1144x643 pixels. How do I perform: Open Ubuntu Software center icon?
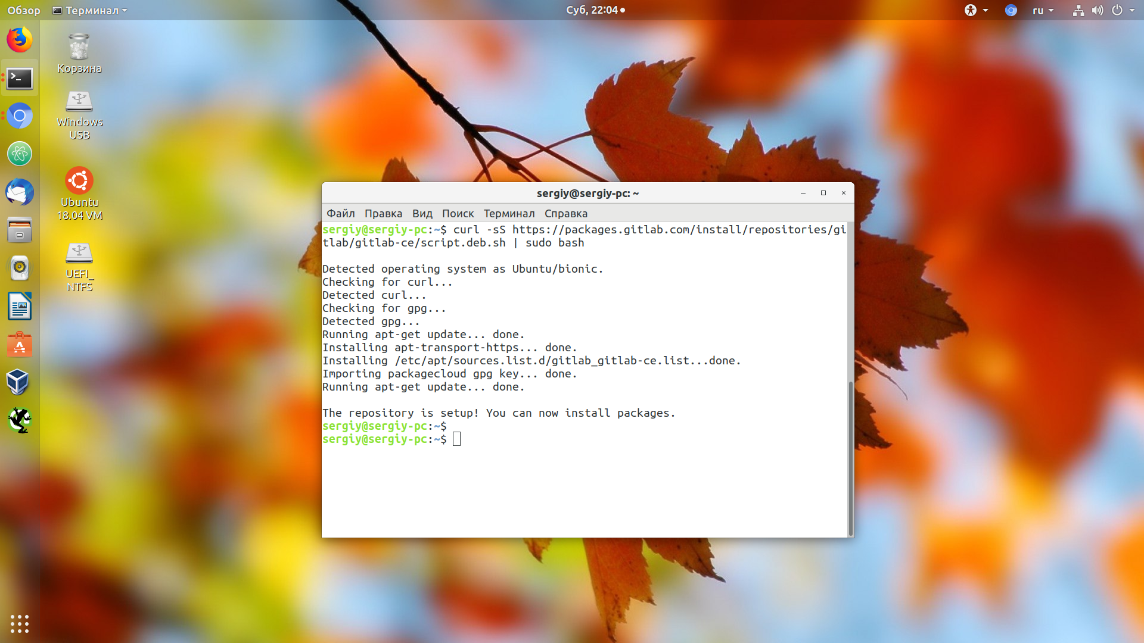point(20,345)
